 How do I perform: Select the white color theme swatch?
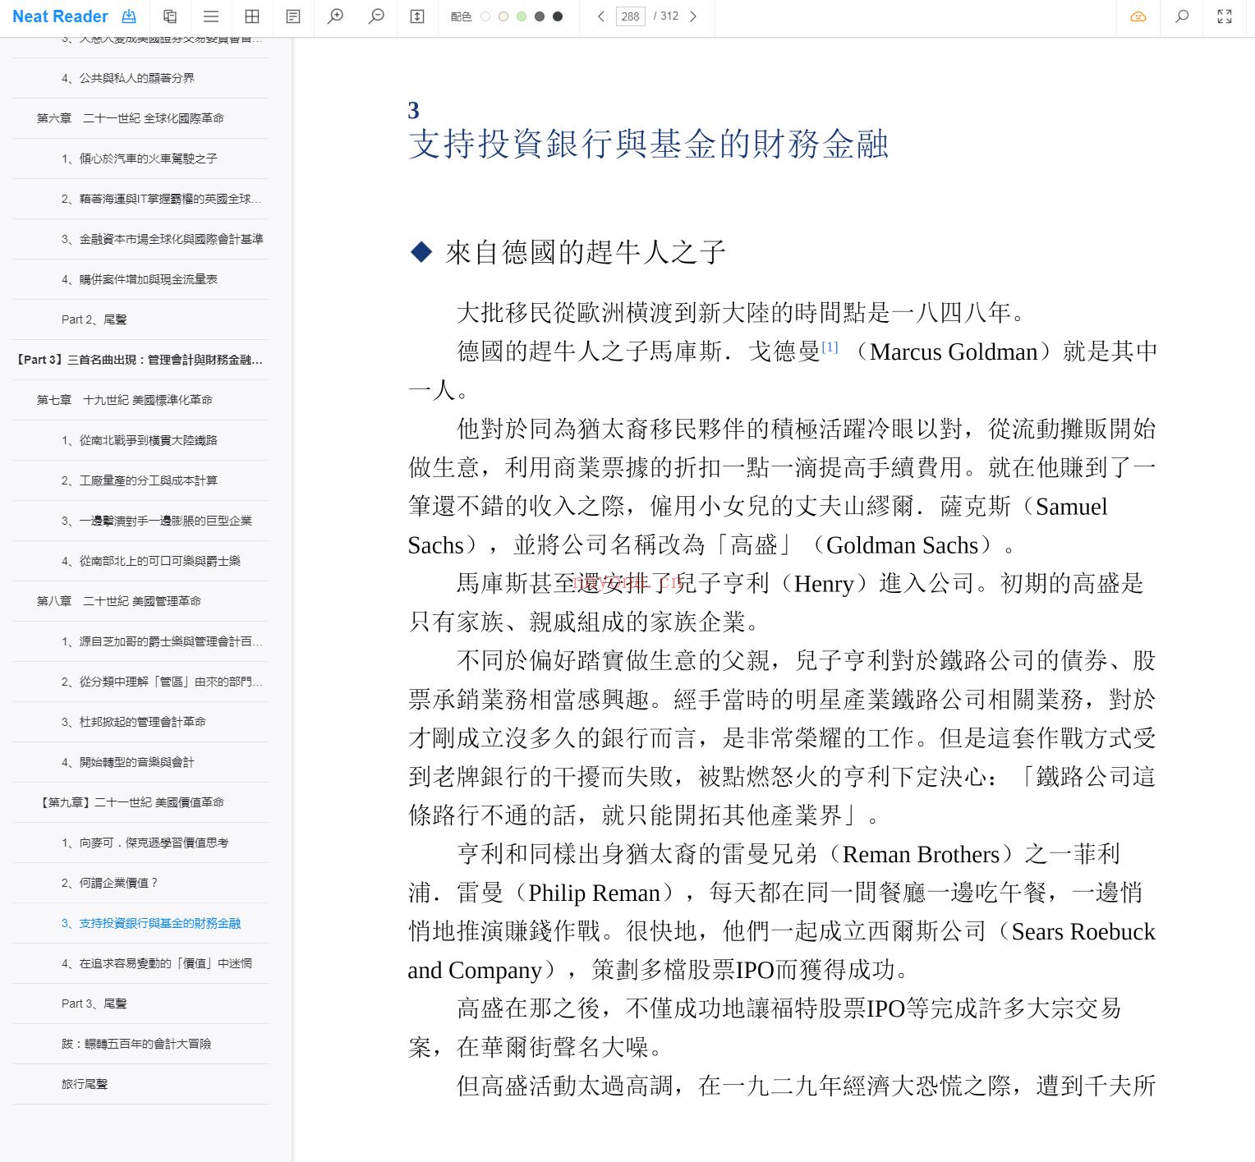pyautogui.click(x=485, y=16)
